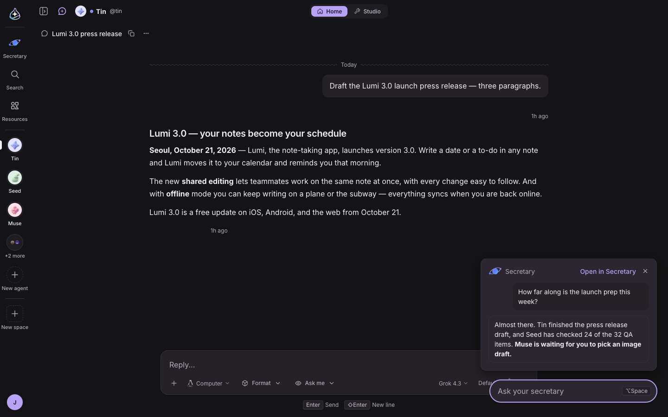668x417 pixels.
Task: Copy the Lumi 3.0 press release thread
Action: click(131, 33)
